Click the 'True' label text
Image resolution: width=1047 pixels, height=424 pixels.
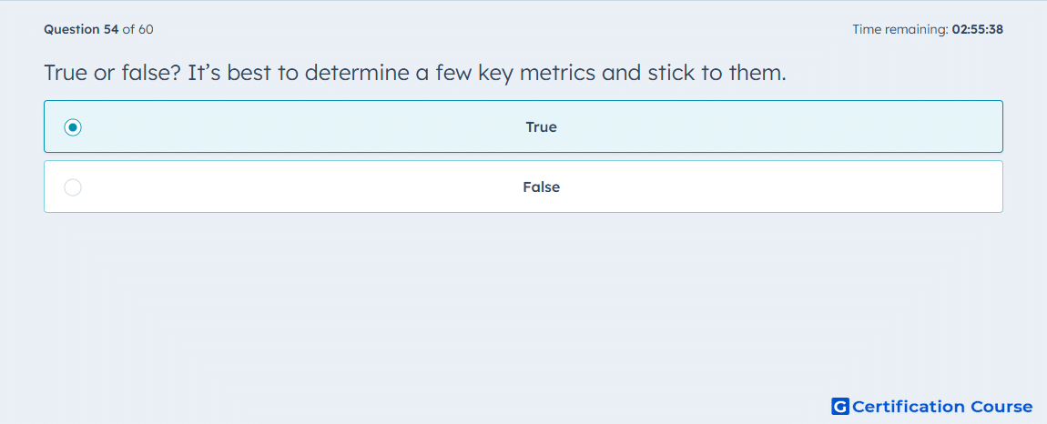(542, 126)
